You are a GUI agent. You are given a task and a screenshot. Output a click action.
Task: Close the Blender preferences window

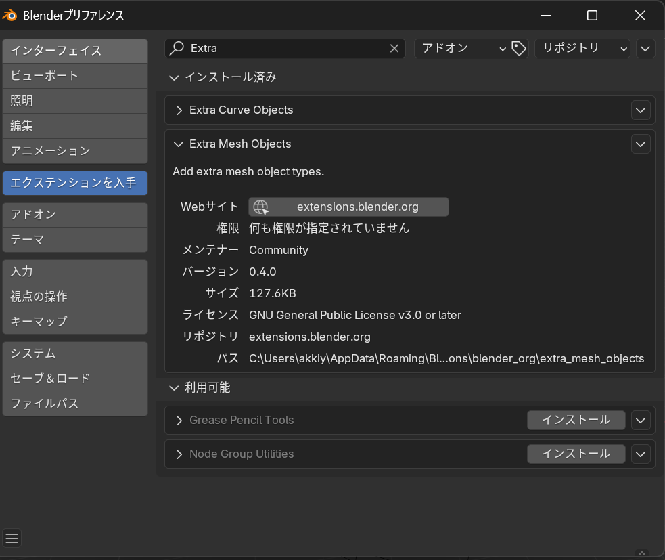(640, 16)
